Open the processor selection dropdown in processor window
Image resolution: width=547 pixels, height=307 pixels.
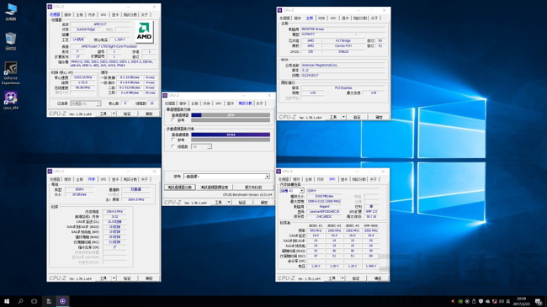point(86,103)
